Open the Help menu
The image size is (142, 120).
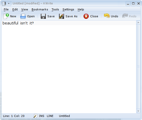coord(81,9)
